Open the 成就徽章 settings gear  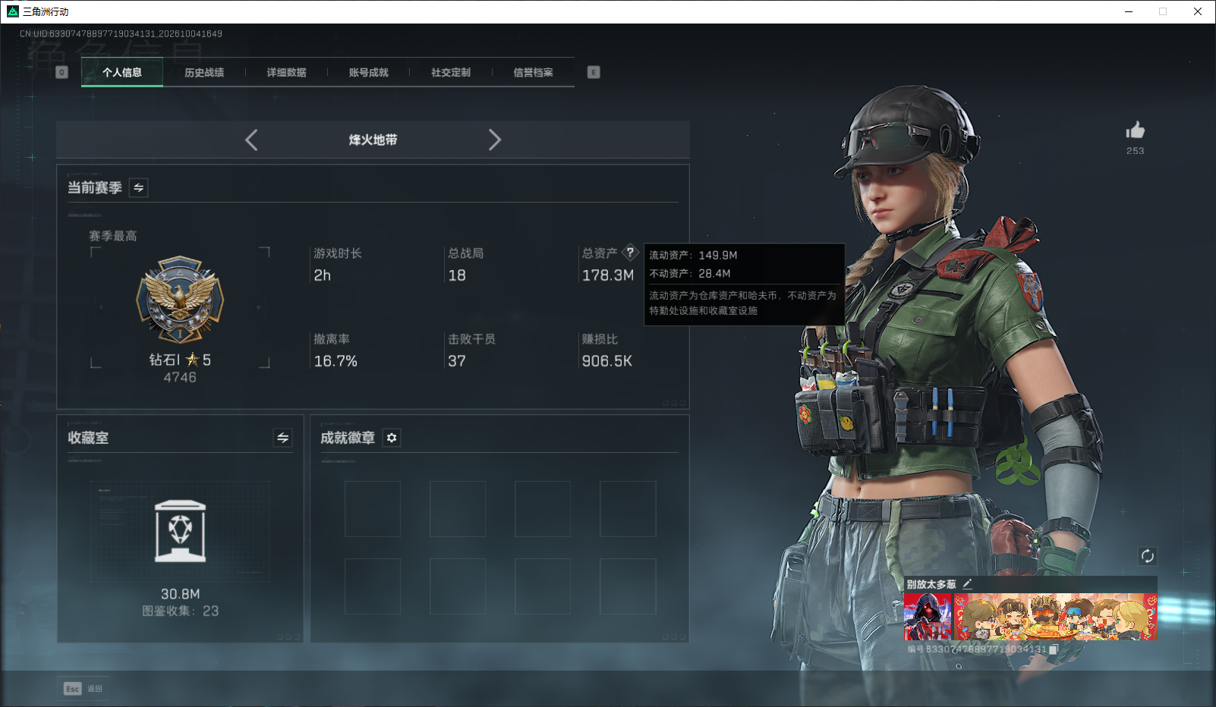click(392, 438)
